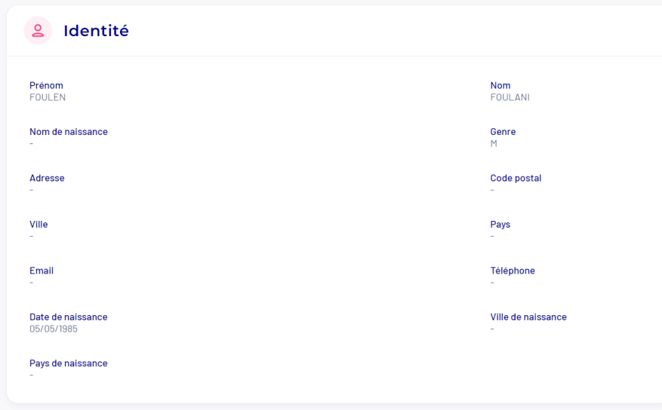This screenshot has height=410, width=662.
Task: Click the Nom de naissance label
Action: pyautogui.click(x=69, y=132)
